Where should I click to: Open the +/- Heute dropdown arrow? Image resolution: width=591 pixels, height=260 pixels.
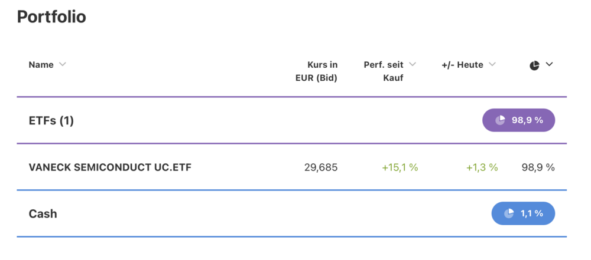coord(492,64)
